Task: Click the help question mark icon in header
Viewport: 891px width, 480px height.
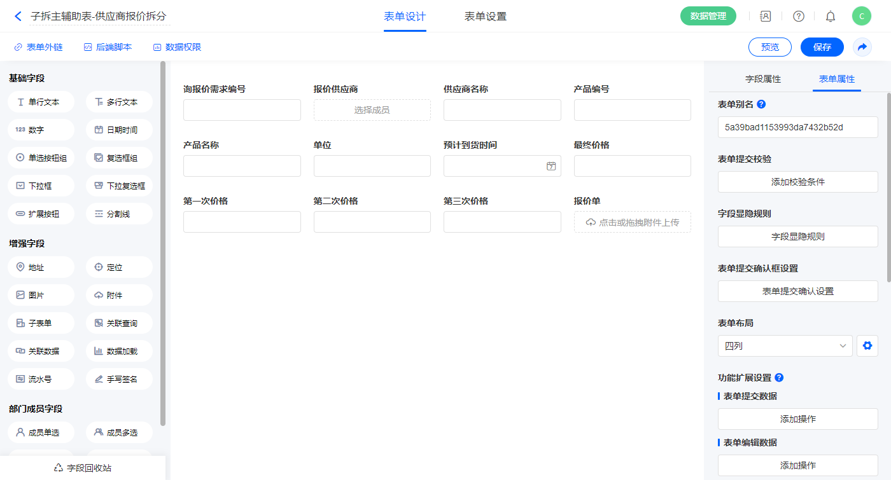Action: [x=798, y=17]
